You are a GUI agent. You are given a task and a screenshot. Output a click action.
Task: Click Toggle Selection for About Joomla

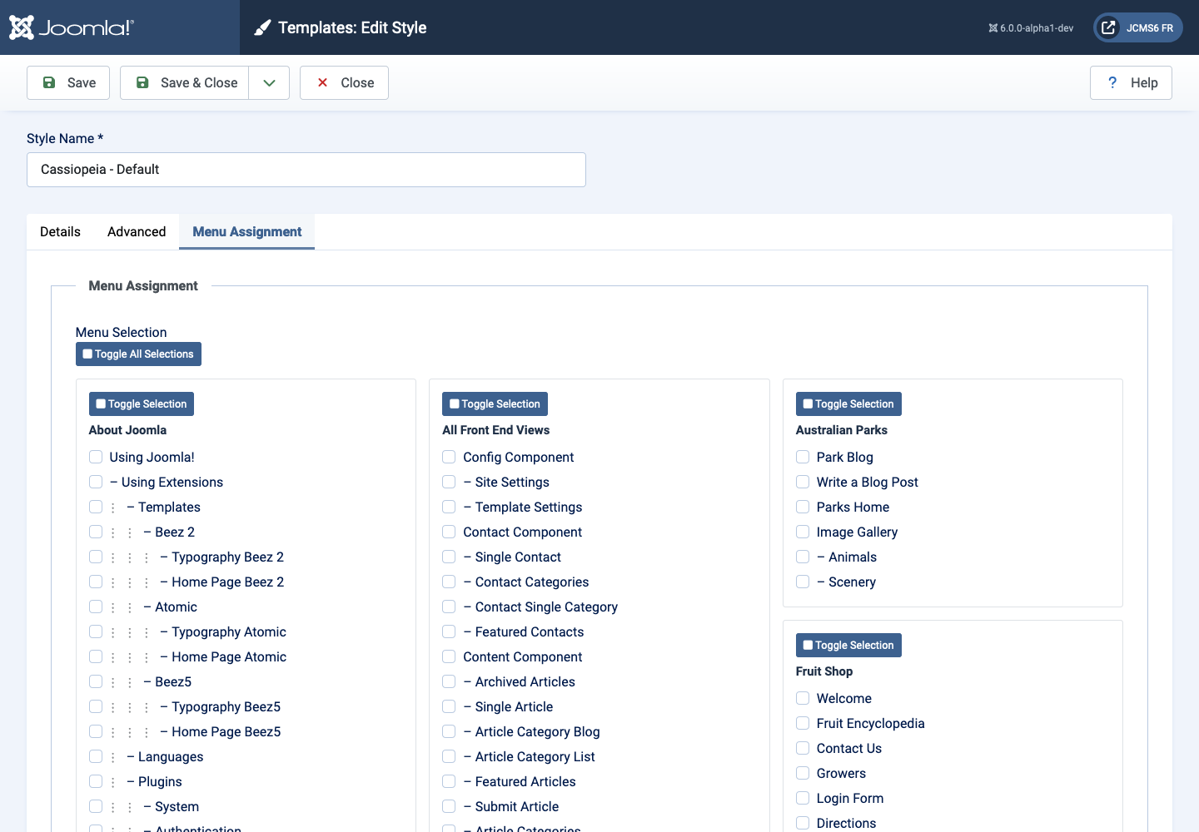[142, 404]
